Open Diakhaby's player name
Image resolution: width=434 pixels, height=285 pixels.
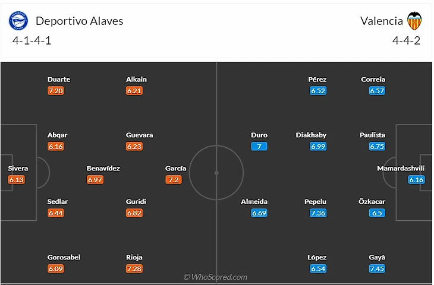click(311, 135)
